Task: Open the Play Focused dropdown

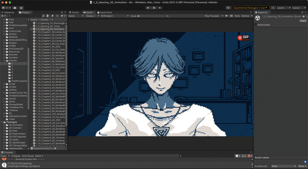Action: tap(214, 16)
